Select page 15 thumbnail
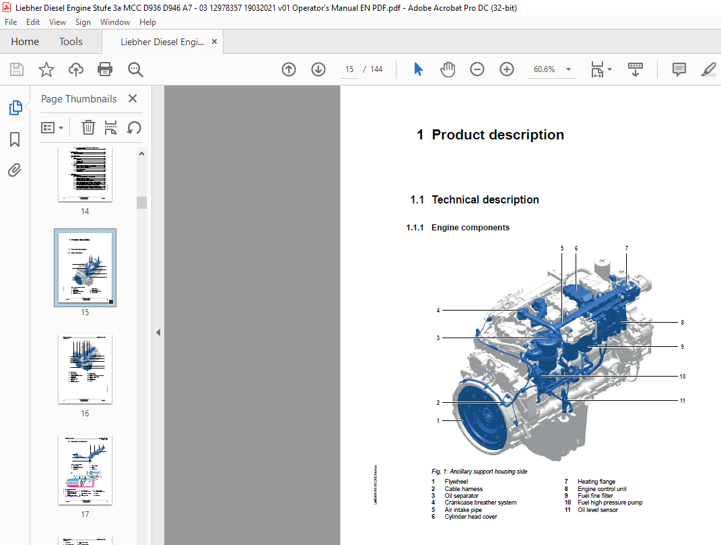Image resolution: width=721 pixels, height=545 pixels. (x=85, y=267)
